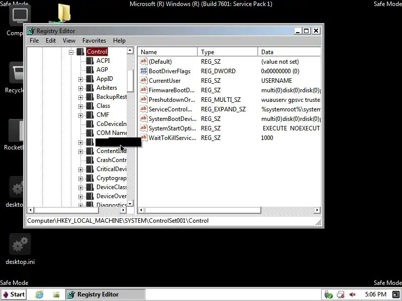Expand the Cryptograp key
Image resolution: width=402 pixels, height=301 pixels.
[80, 179]
